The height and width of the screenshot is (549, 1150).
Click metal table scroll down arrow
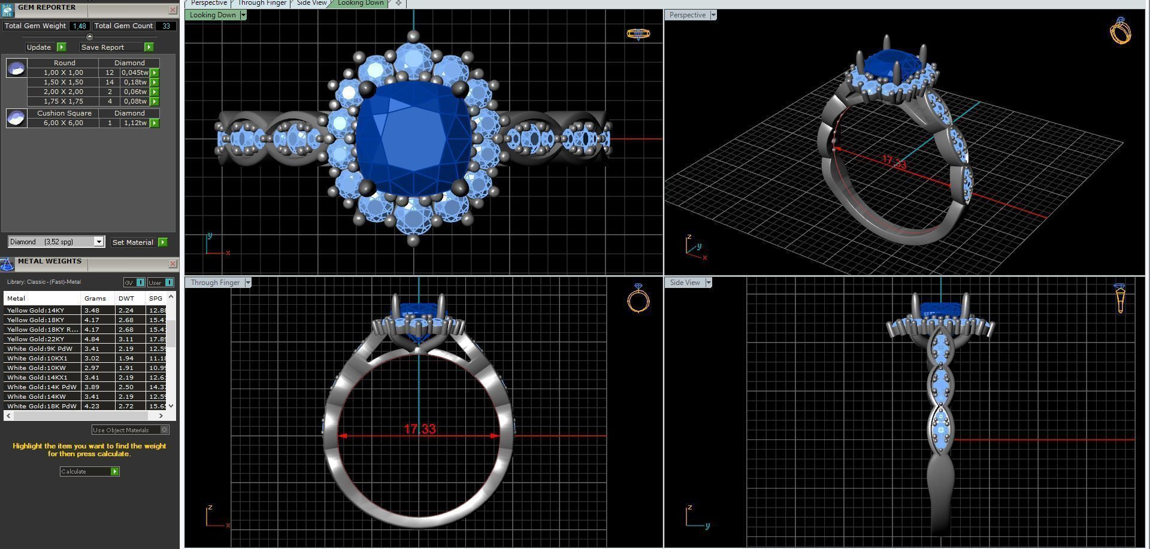pyautogui.click(x=171, y=405)
